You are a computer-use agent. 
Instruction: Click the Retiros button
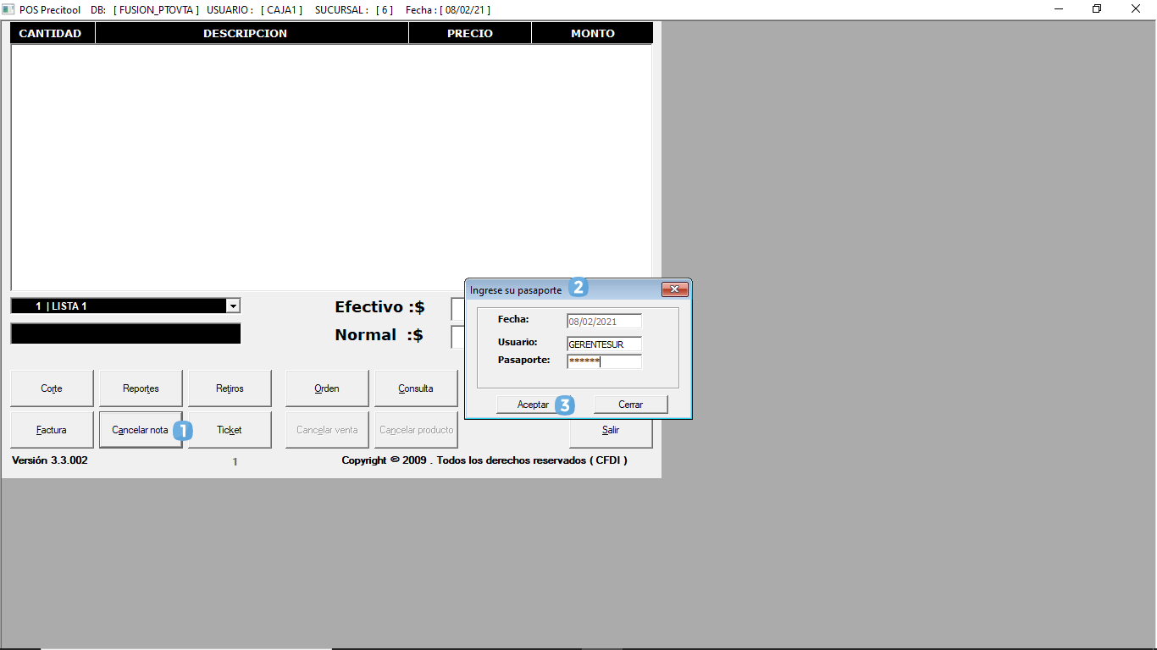tap(230, 388)
